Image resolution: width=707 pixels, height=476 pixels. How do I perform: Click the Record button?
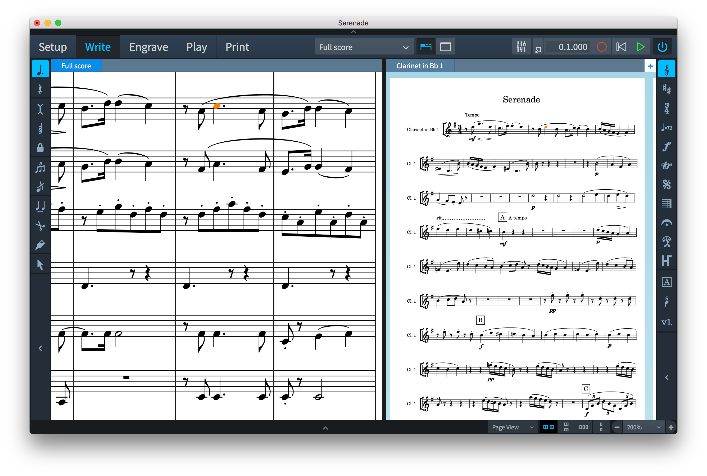pos(601,47)
